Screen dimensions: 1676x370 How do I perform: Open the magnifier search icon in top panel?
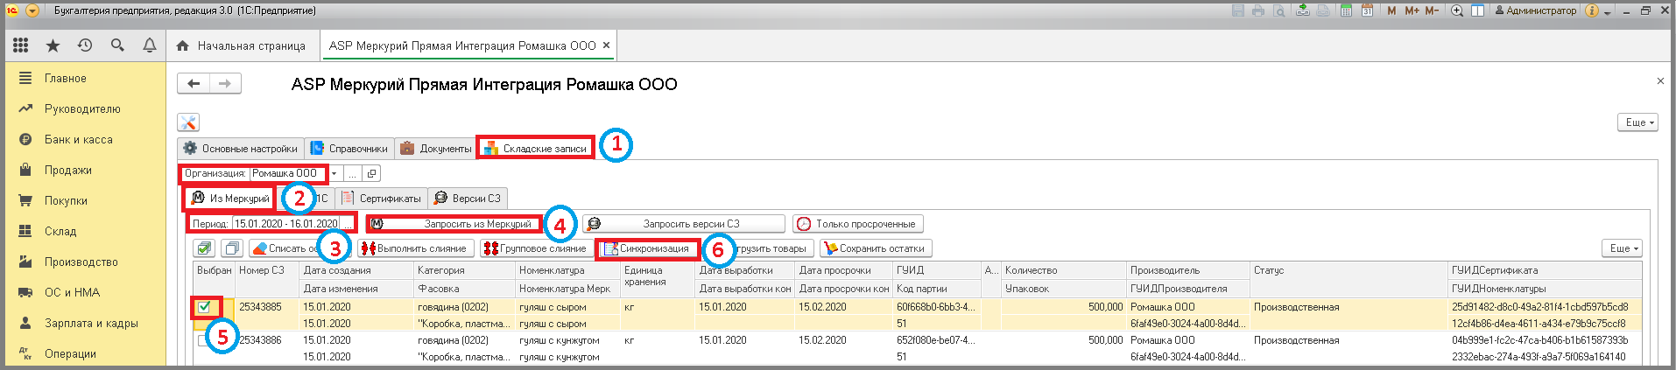(x=117, y=45)
